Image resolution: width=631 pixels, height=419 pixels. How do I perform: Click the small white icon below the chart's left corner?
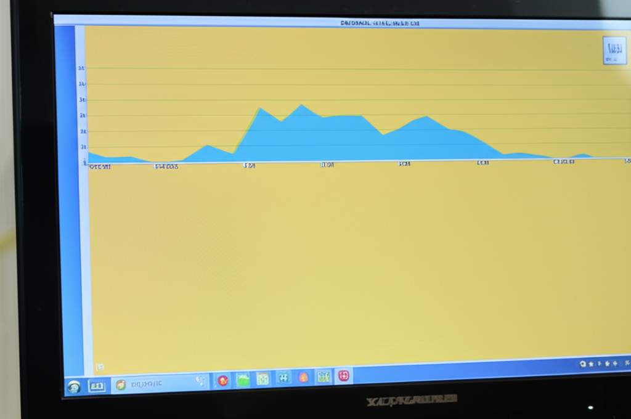click(100, 367)
